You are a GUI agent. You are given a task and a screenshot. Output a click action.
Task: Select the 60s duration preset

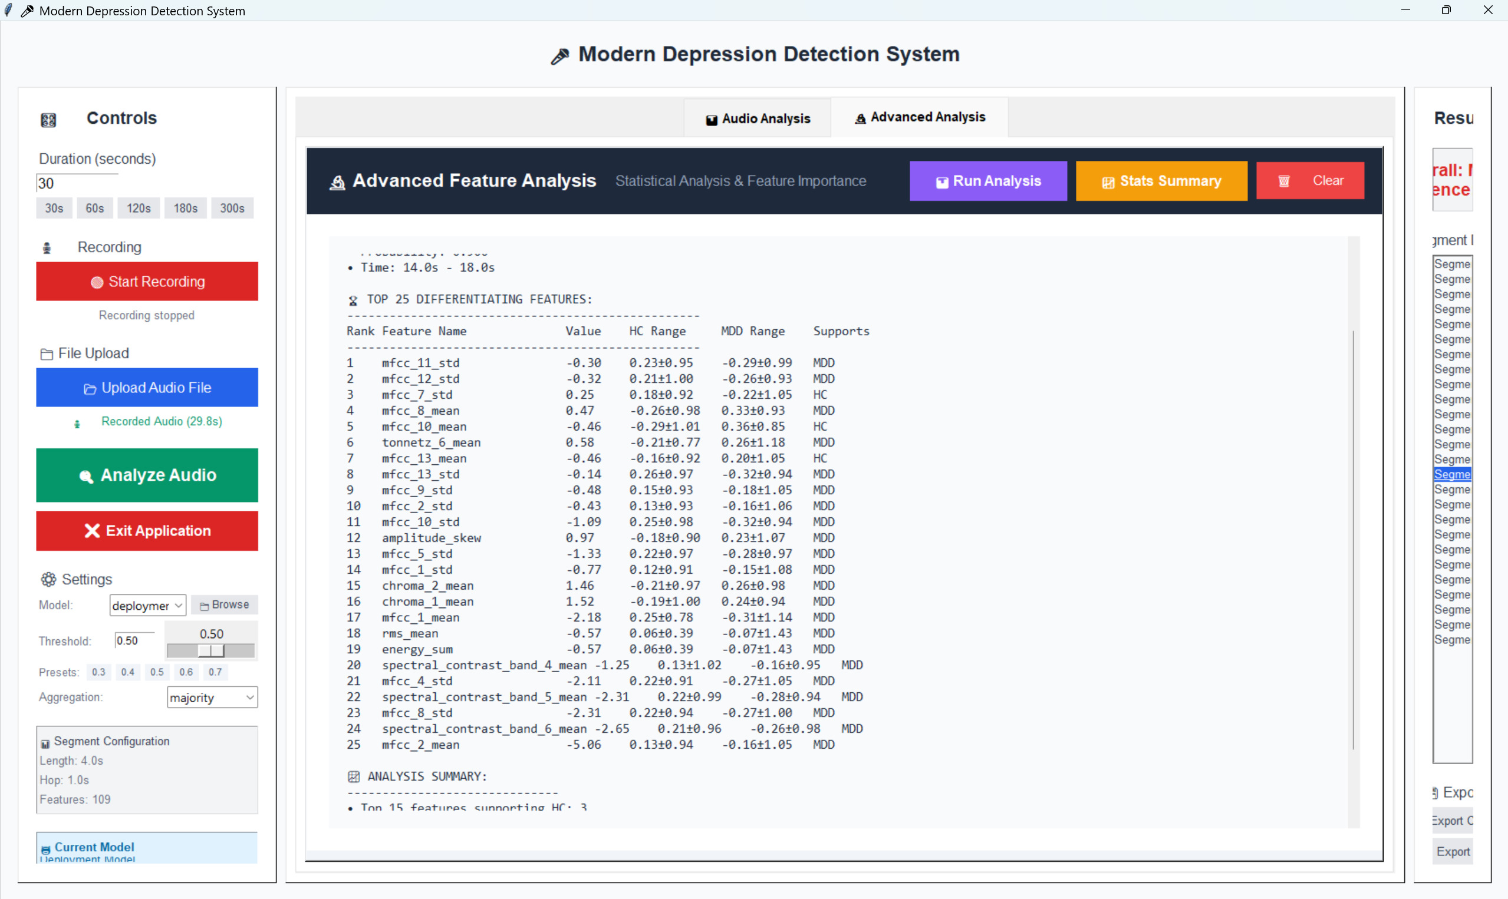point(94,209)
